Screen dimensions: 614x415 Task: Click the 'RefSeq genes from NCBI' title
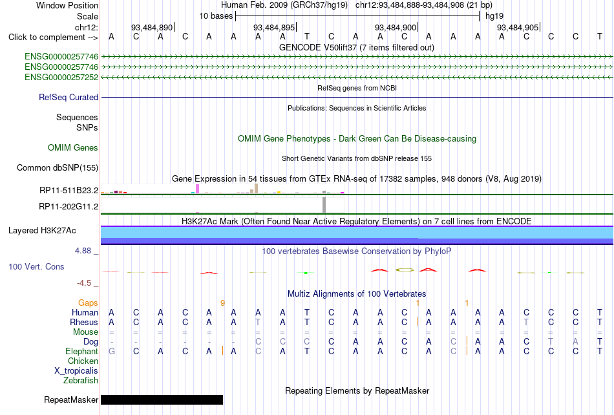coord(357,88)
